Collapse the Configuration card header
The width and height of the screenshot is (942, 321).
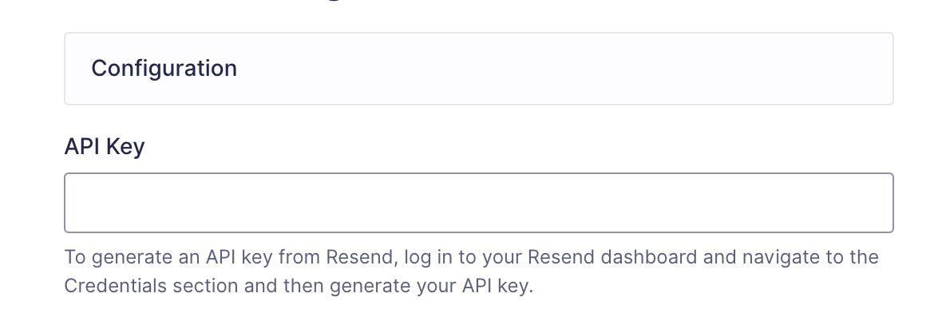pos(479,69)
